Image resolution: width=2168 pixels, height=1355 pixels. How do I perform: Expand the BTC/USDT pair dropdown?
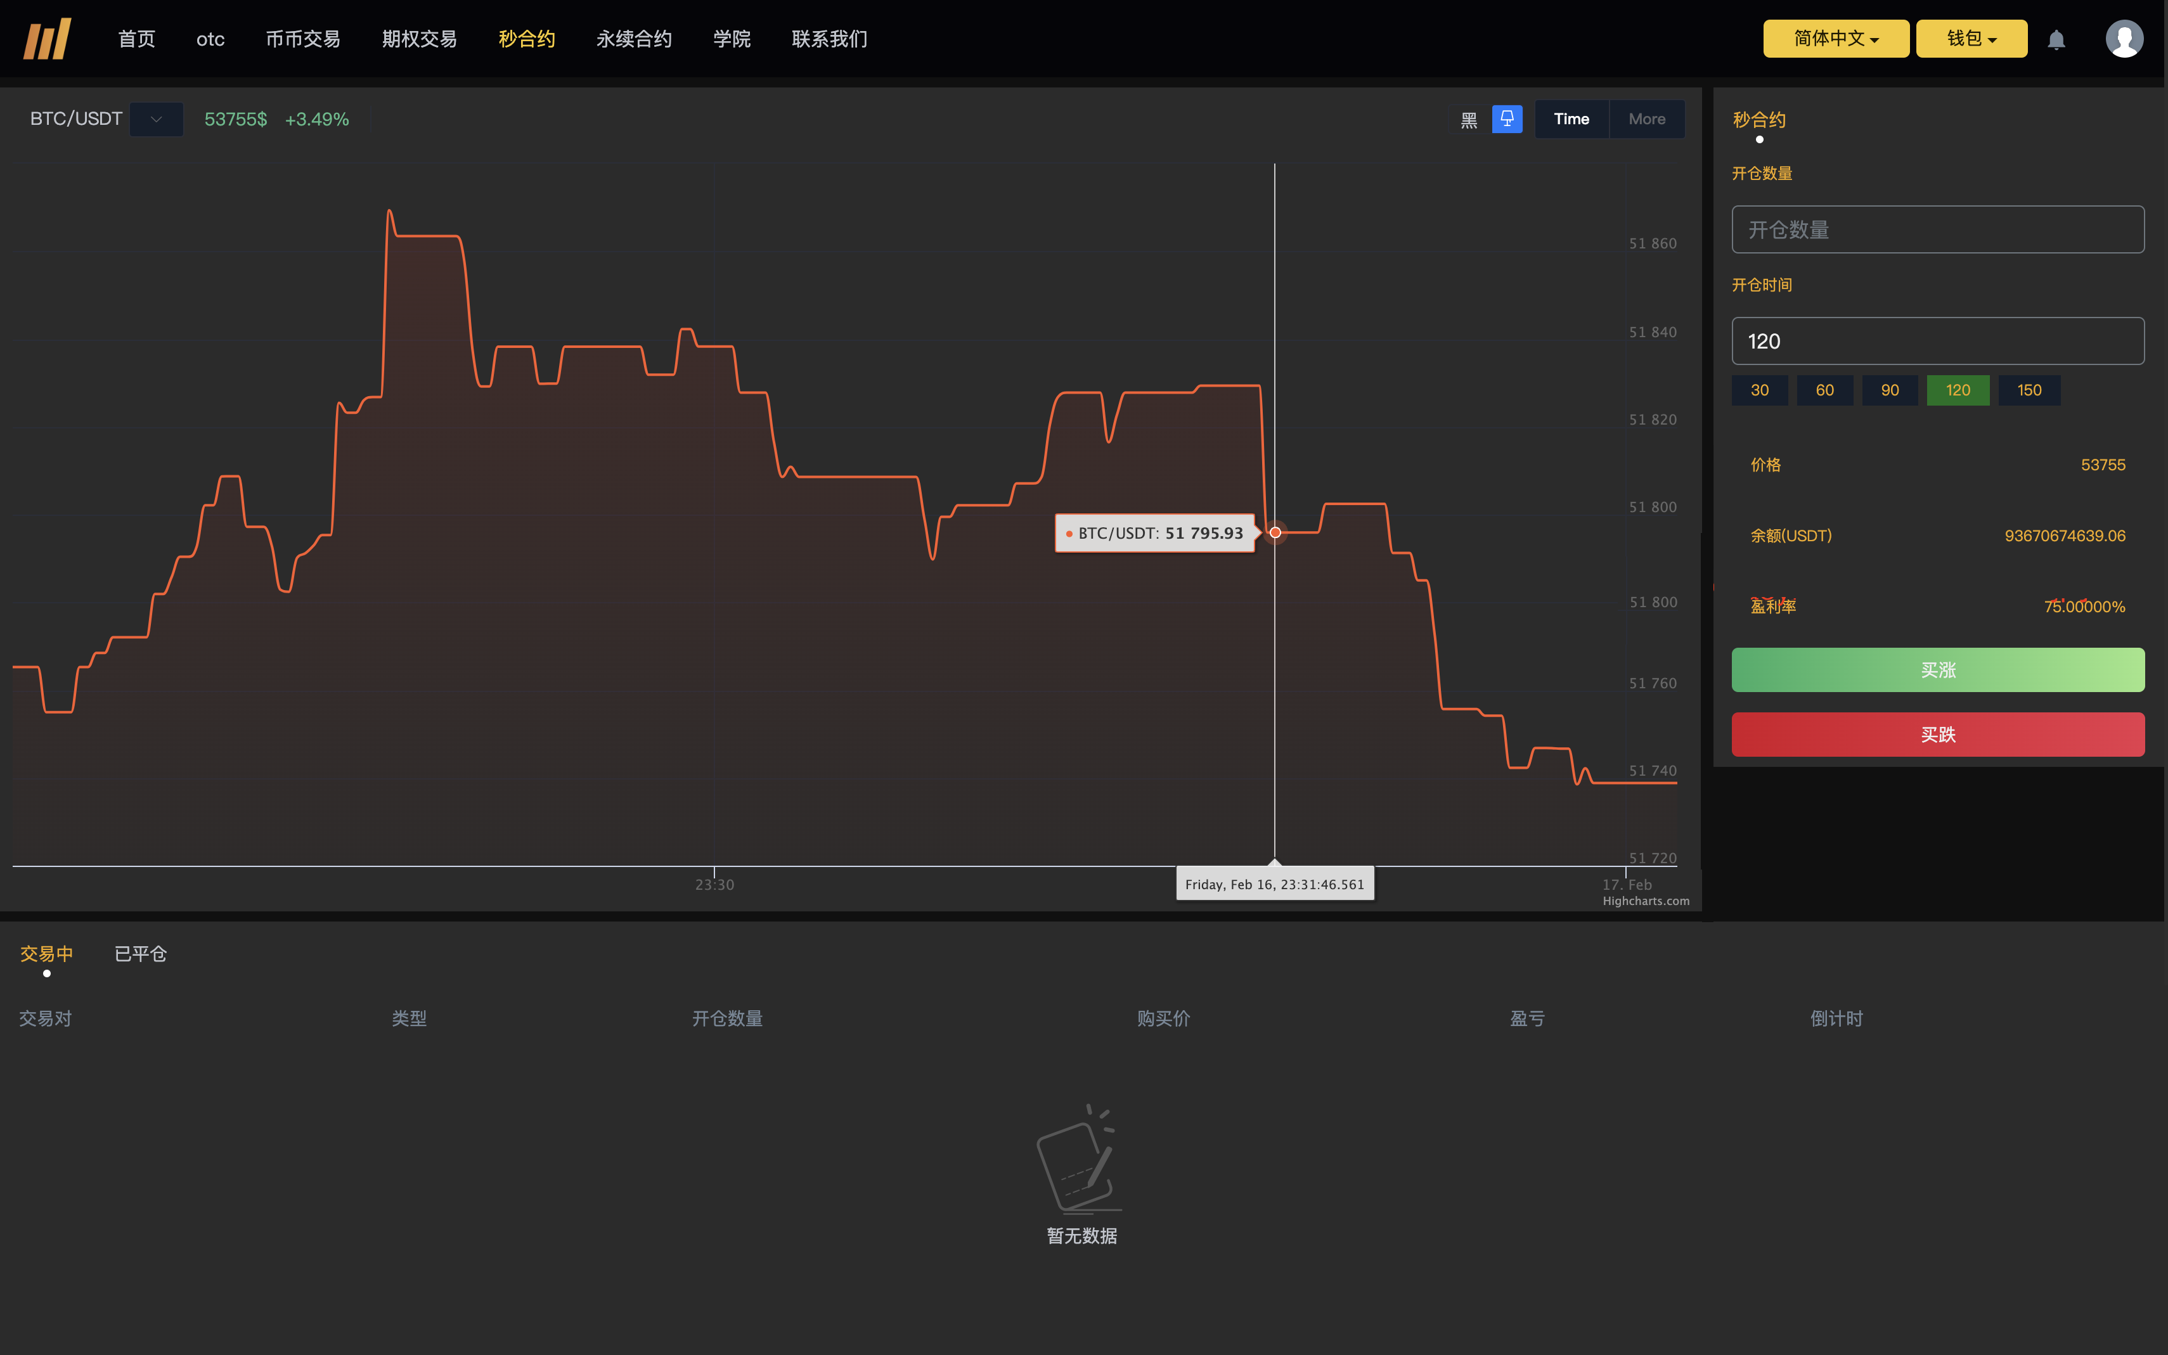(x=156, y=119)
